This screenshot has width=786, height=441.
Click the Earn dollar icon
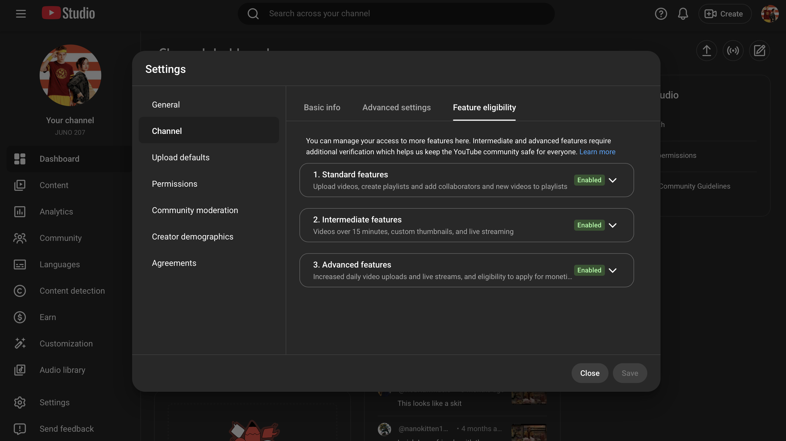(x=20, y=317)
